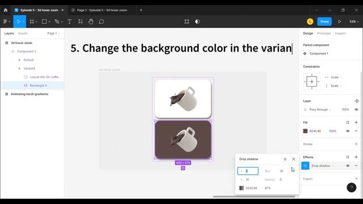
Task: Open the Page 1 pages dropdown
Action: point(53,33)
